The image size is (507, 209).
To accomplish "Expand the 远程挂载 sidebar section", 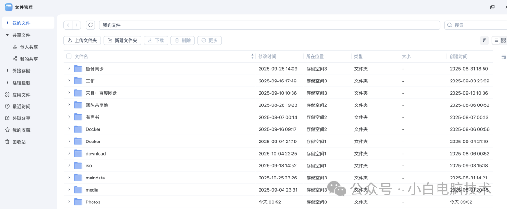I will click(8, 82).
